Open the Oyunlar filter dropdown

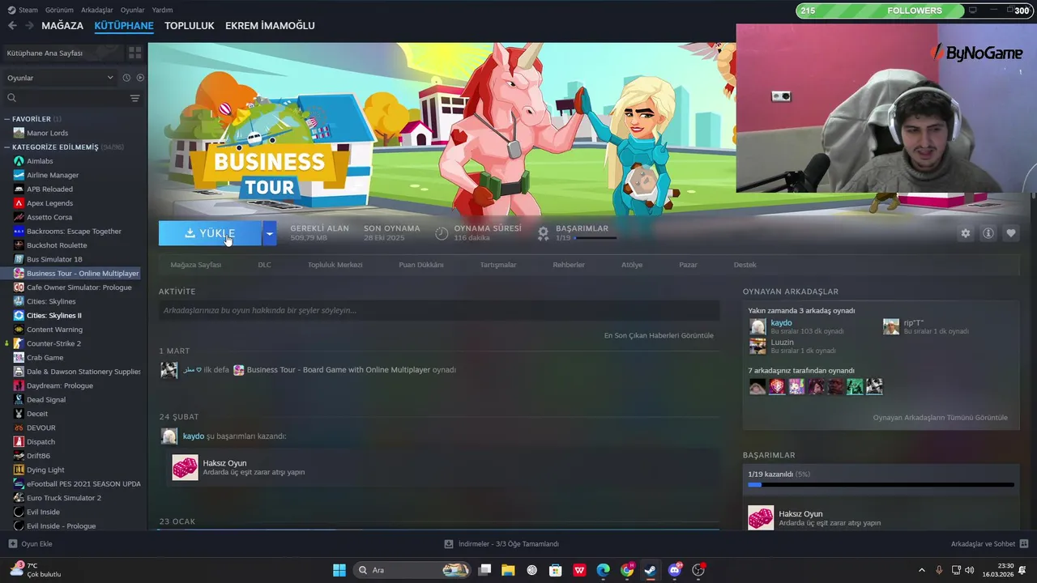pyautogui.click(x=61, y=78)
